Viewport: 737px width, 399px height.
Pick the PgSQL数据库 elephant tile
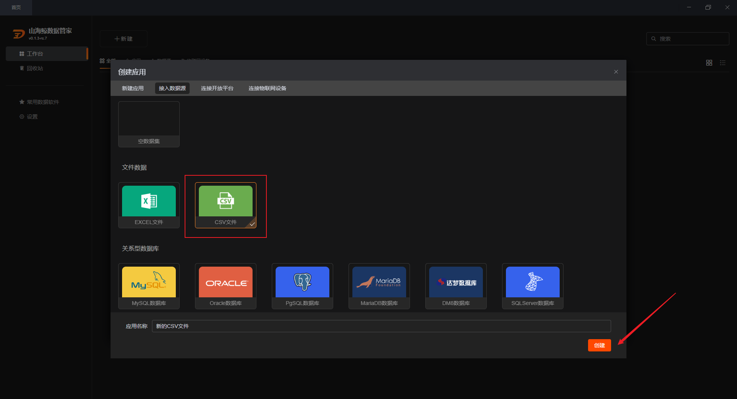pyautogui.click(x=302, y=286)
